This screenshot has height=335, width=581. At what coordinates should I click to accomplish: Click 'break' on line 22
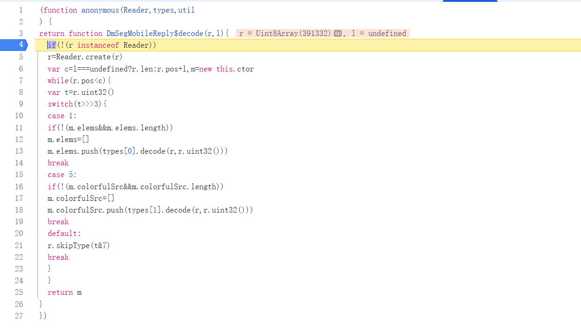[58, 257]
